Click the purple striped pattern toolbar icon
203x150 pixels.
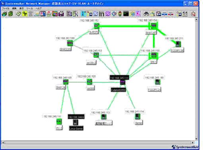click(x=108, y=14)
